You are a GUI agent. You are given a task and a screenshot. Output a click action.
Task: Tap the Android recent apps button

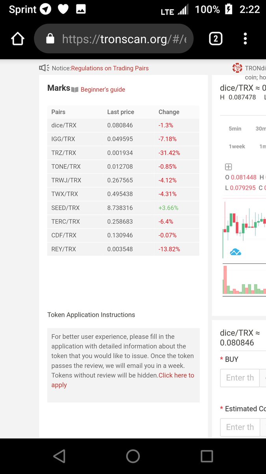tap(207, 456)
